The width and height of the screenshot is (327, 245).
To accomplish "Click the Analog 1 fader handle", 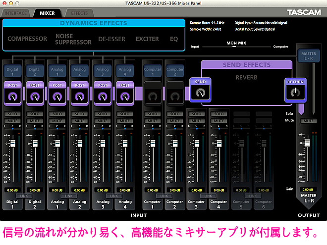I will point(57,144).
